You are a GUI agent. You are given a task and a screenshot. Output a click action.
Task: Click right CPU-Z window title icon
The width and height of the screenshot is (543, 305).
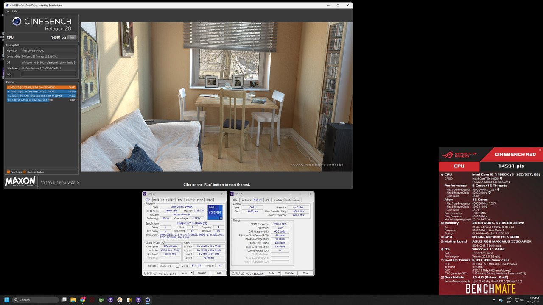pyautogui.click(x=232, y=194)
